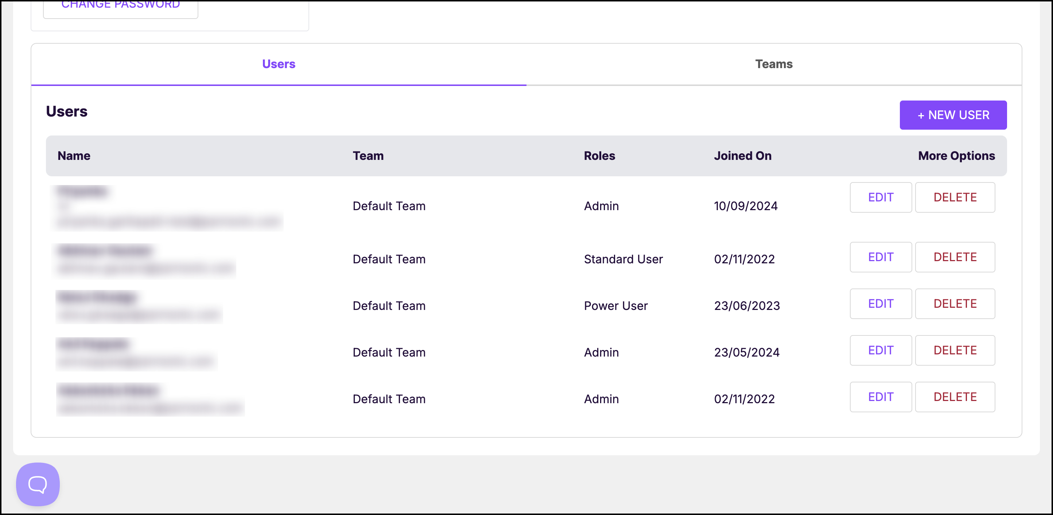Delete the Standard User row

point(955,257)
